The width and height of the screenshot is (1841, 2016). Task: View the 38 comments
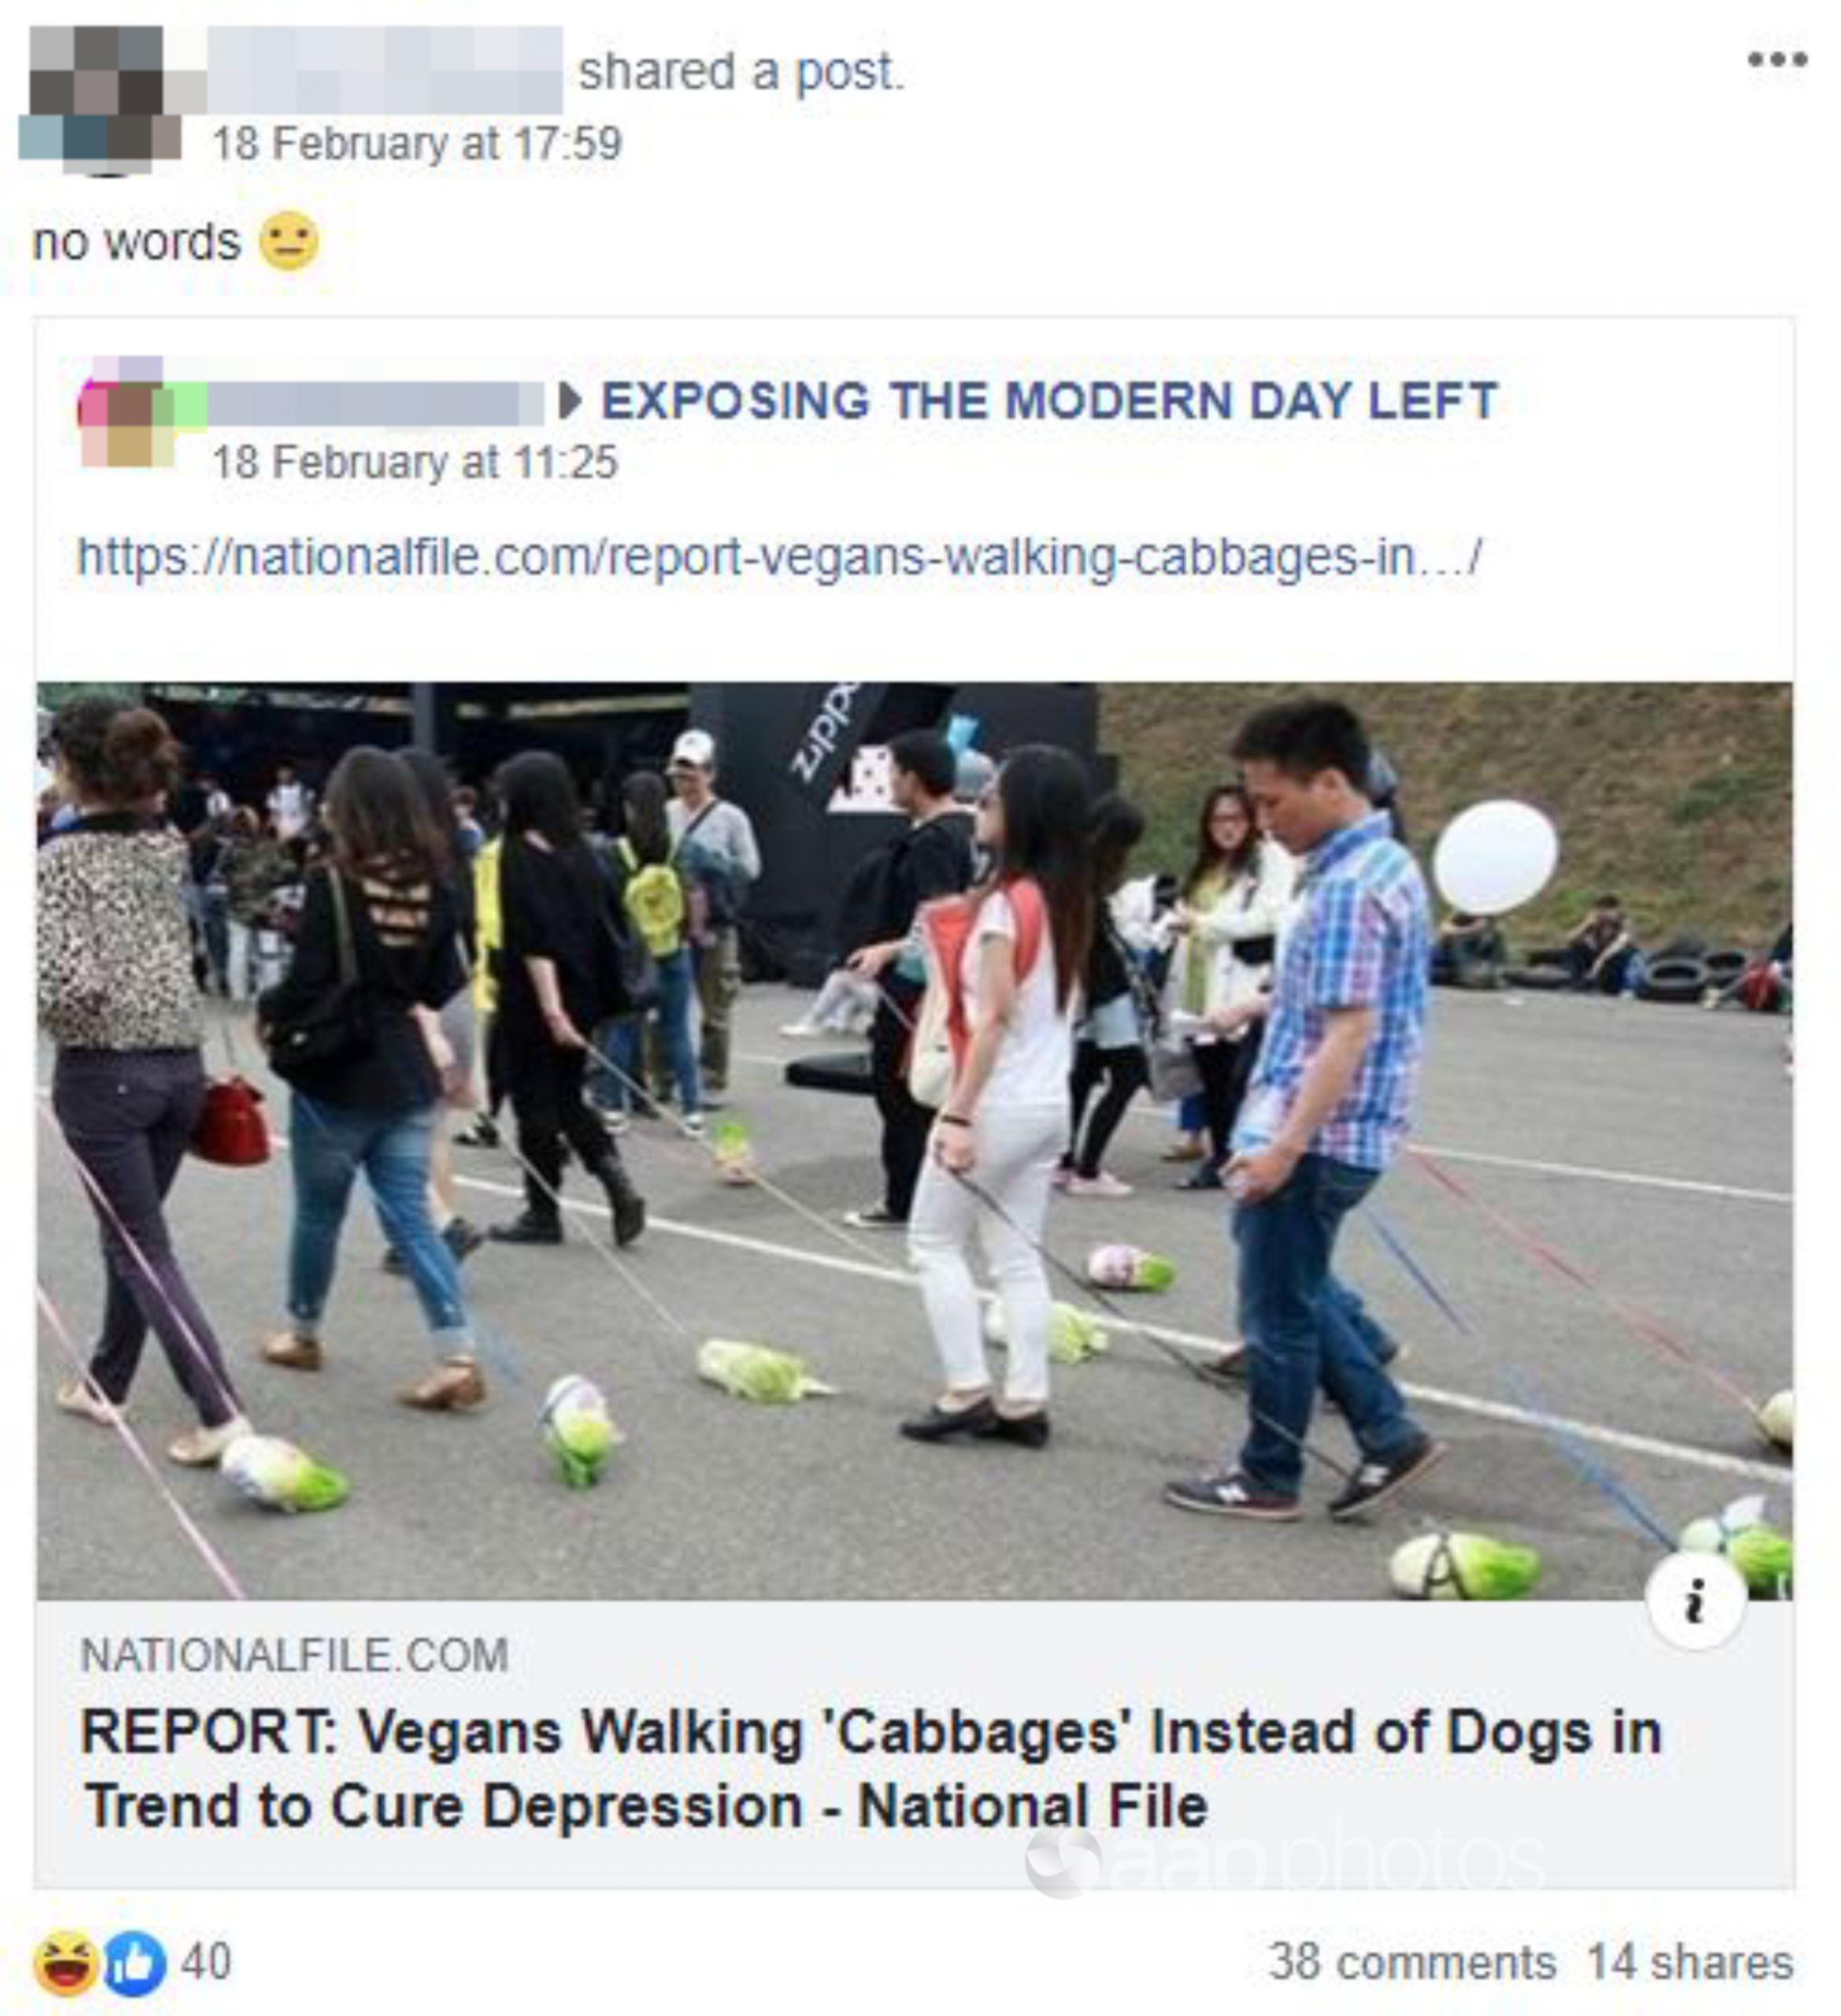1412,1962
